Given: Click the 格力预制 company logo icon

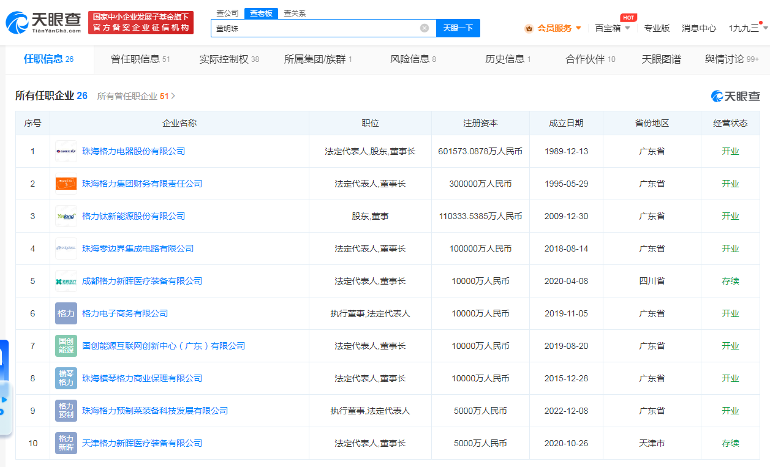Looking at the screenshot, I should point(66,411).
